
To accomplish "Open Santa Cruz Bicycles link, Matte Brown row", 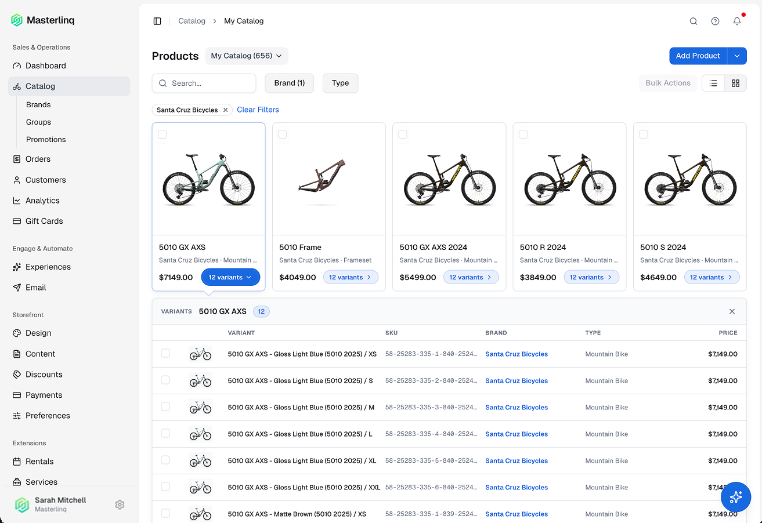I will (x=517, y=514).
